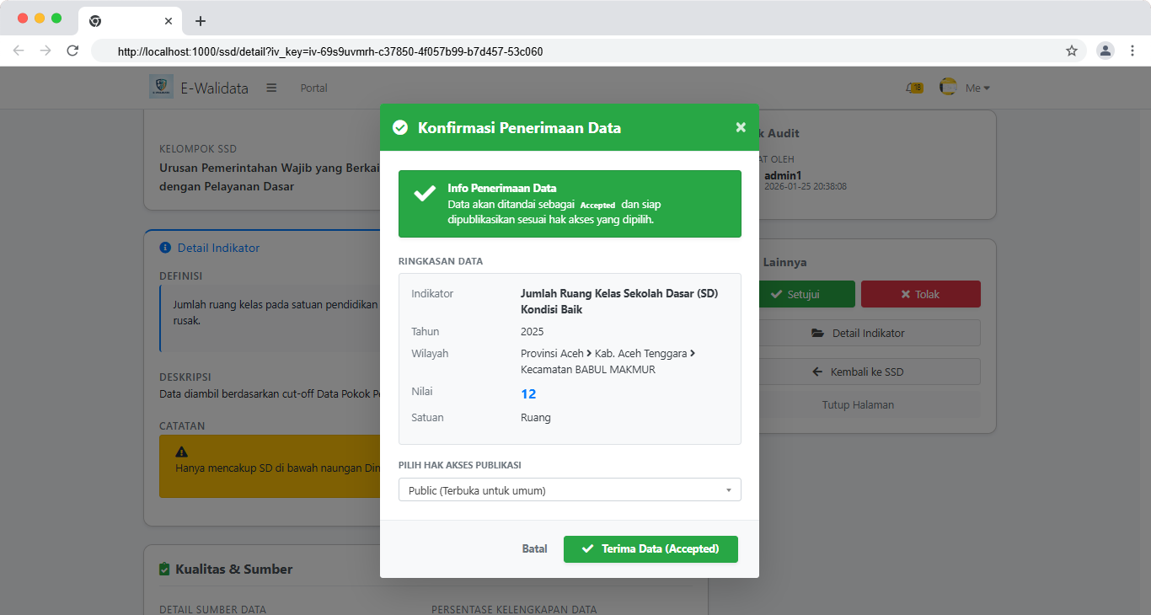Open the Me user menu
Viewport: 1151px width, 615px height.
pos(977,88)
